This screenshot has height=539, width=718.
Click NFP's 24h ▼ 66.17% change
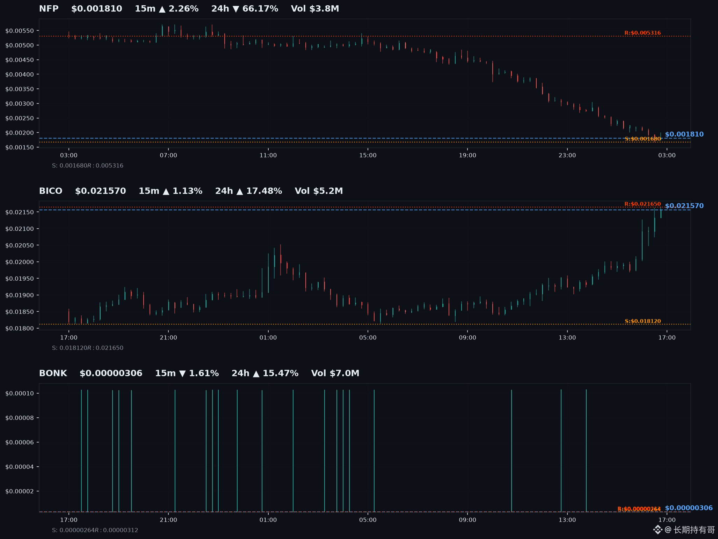tap(245, 9)
